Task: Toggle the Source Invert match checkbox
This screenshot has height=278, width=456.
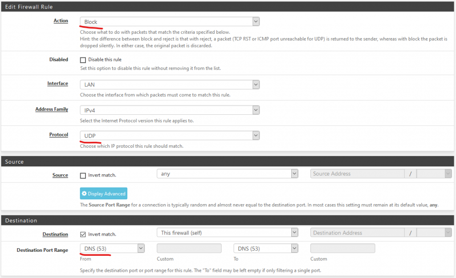Action: [x=83, y=175]
